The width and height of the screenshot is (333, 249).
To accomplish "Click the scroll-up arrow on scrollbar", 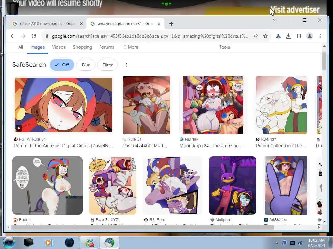I will [324, 46].
